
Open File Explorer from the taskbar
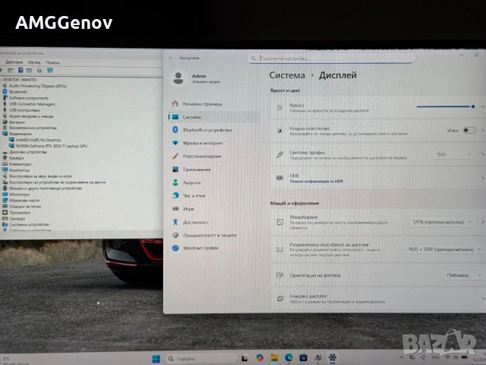(274, 358)
